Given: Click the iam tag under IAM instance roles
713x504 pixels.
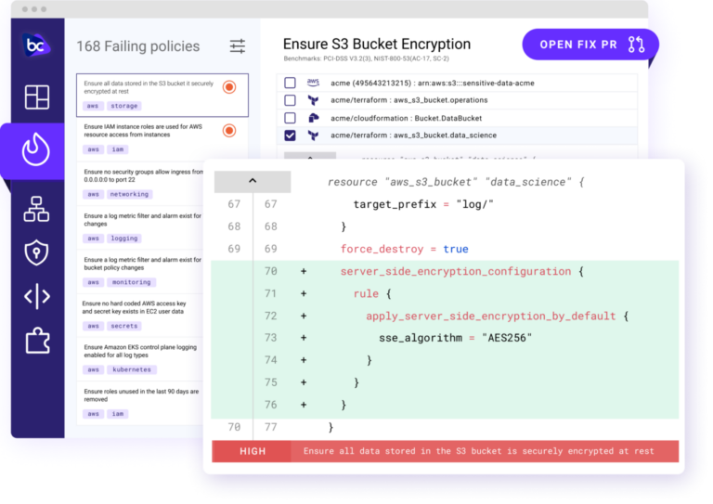Looking at the screenshot, I should coord(118,149).
